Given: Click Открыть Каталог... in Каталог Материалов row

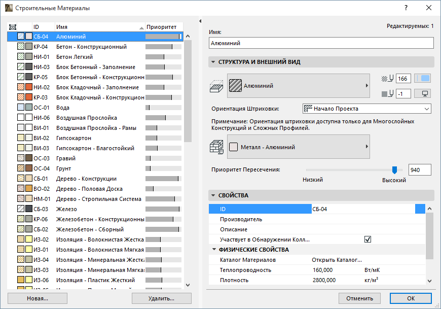Looking at the screenshot, I should click(x=337, y=260).
